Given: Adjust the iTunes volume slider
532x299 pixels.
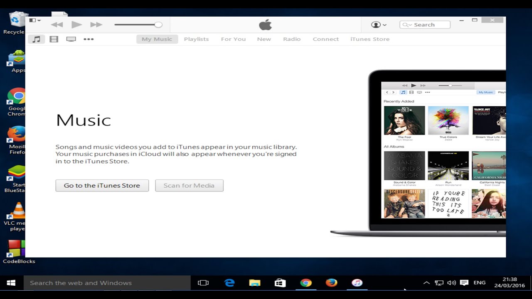Looking at the screenshot, I should point(138,25).
